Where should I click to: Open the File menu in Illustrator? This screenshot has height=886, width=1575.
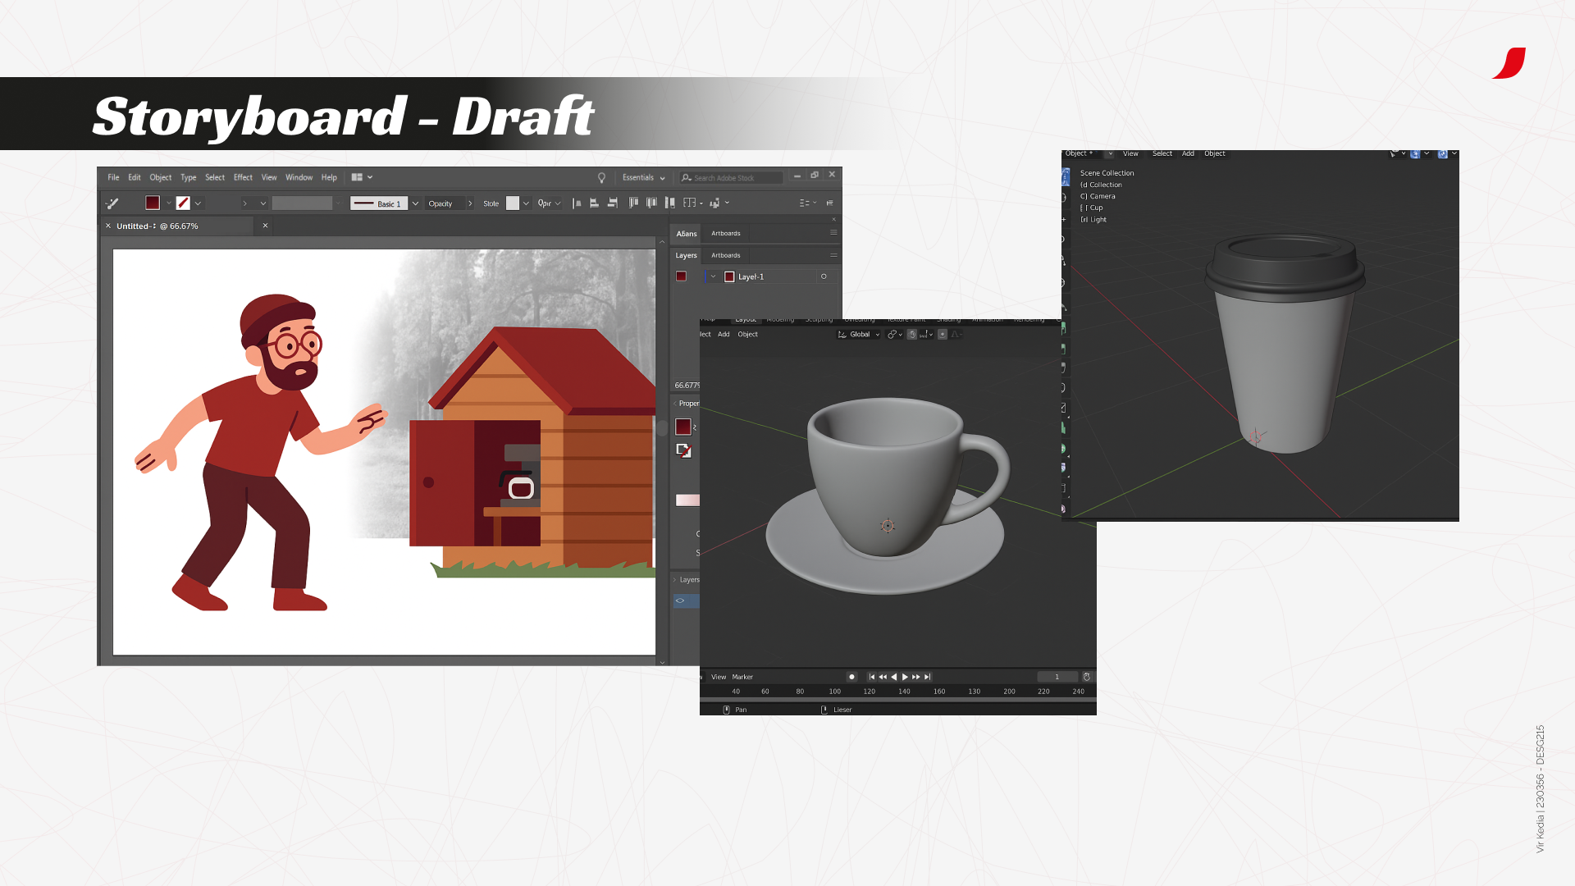coord(113,177)
